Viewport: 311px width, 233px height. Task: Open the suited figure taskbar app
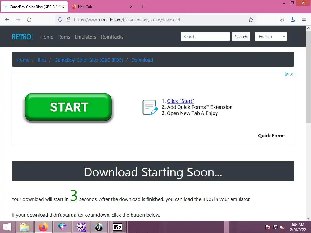tap(99, 227)
